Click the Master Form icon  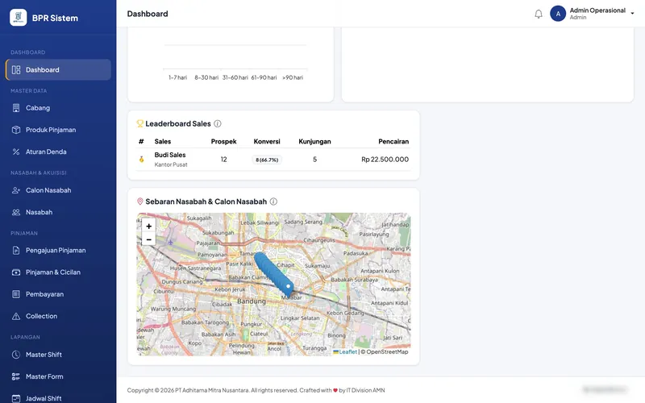coord(16,376)
